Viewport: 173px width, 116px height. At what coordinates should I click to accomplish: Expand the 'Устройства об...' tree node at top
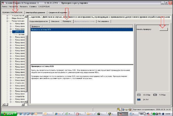pos(10,16)
